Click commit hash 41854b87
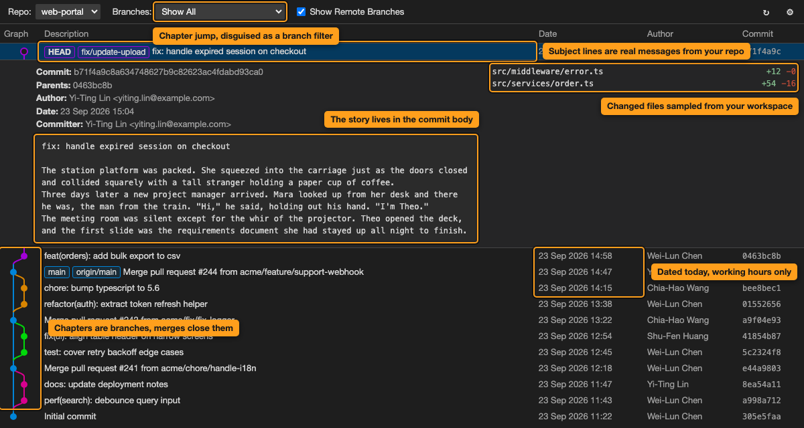The height and width of the screenshot is (428, 804). click(x=762, y=336)
